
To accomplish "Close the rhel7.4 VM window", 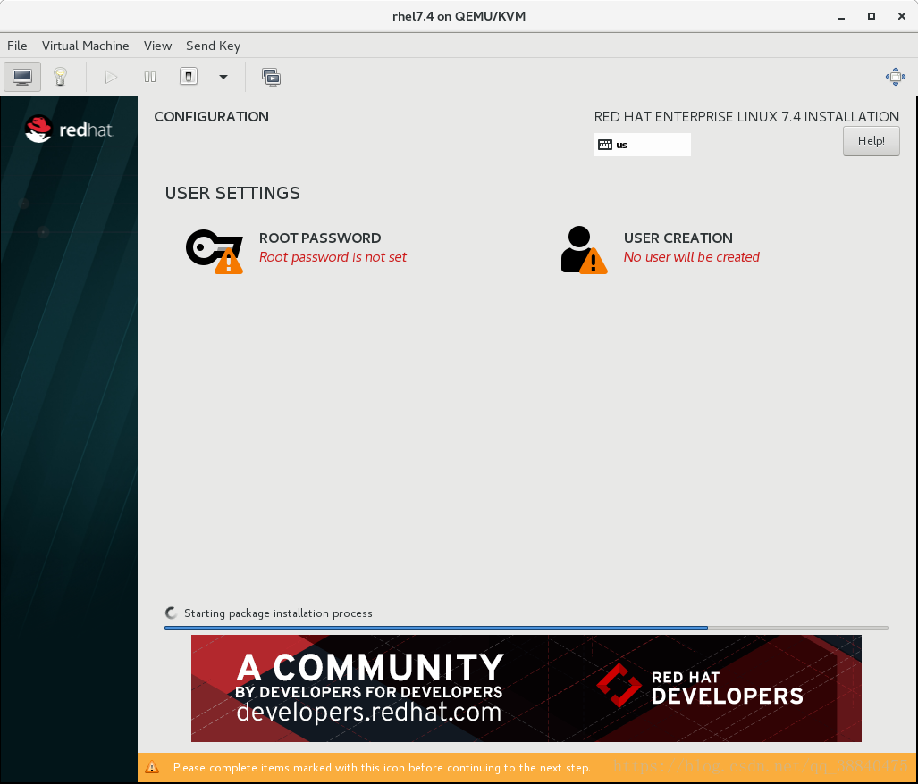I will point(902,16).
